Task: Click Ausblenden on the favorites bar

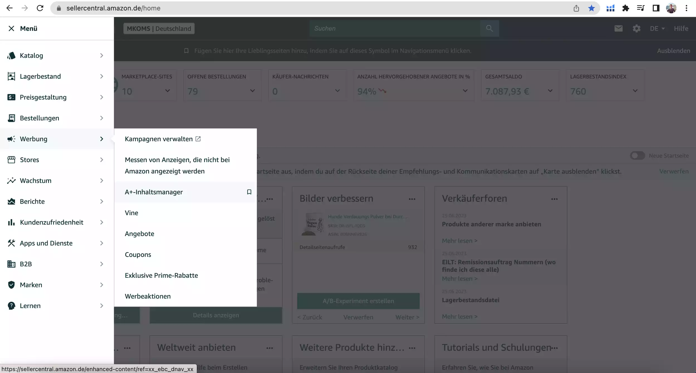Action: [673, 51]
